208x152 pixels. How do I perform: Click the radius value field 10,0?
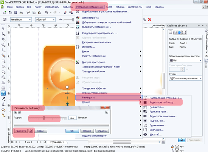coord(73,118)
